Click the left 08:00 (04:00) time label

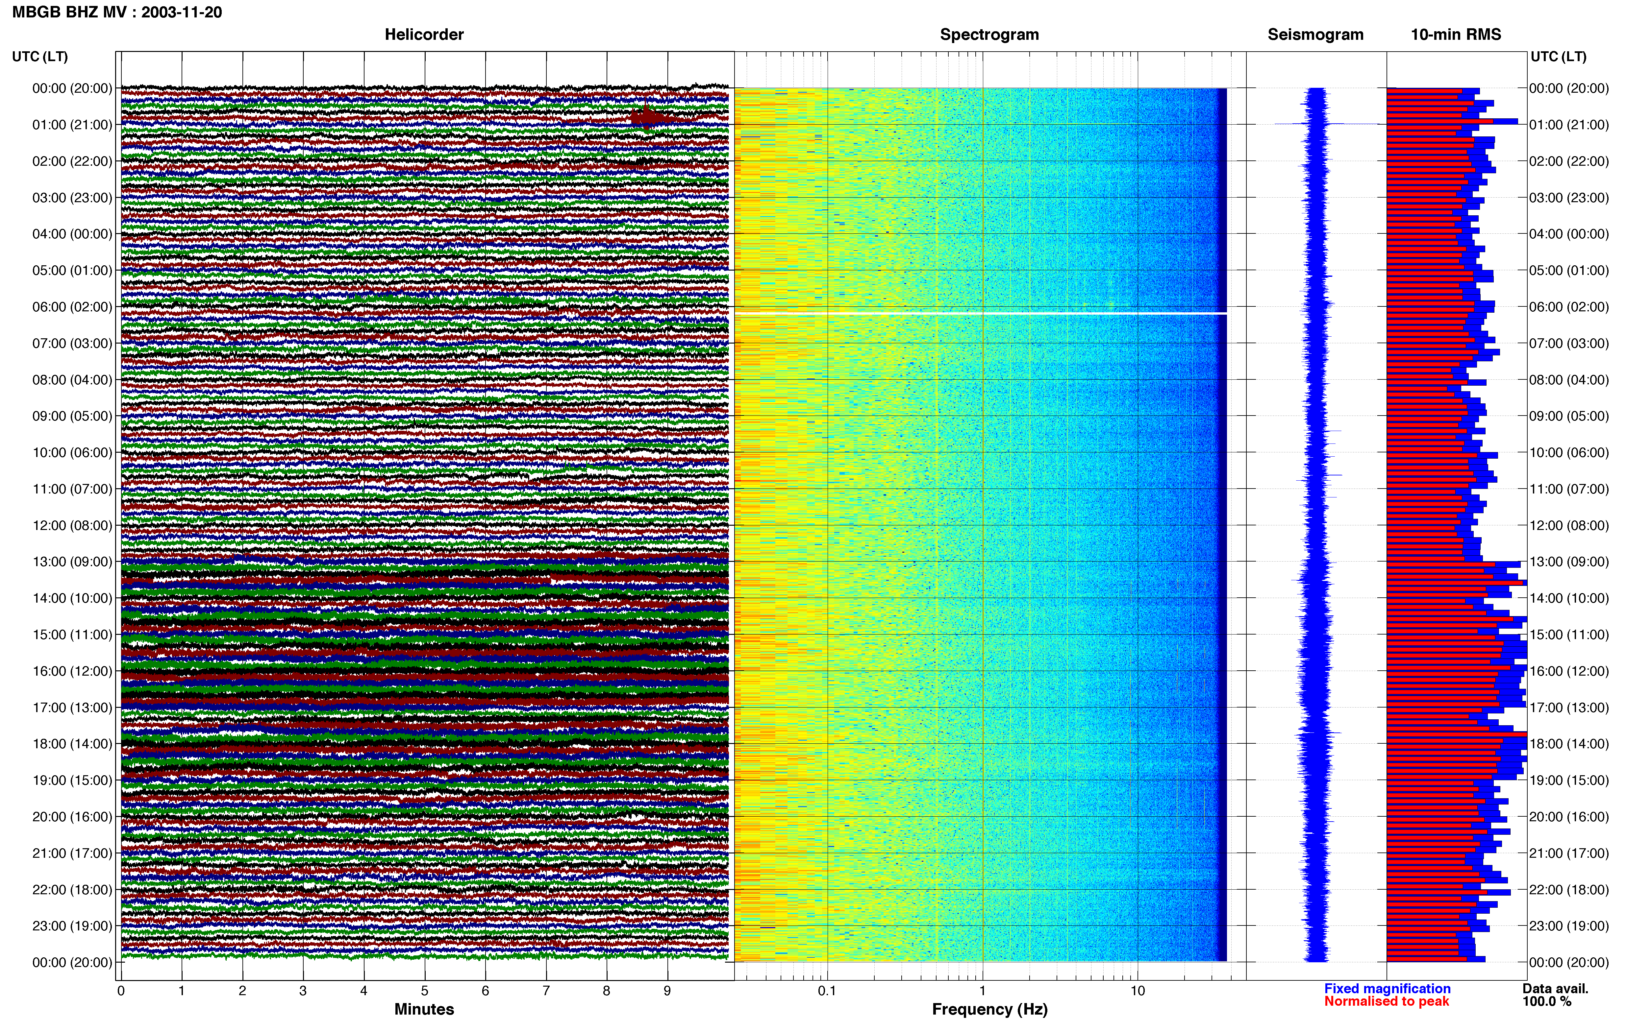click(x=72, y=379)
